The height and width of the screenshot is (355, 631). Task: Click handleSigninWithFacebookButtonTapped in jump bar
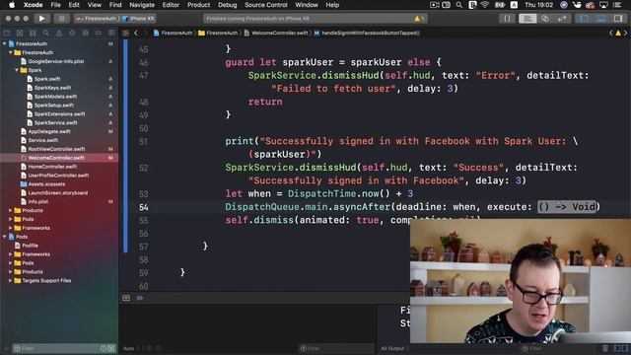click(367, 33)
